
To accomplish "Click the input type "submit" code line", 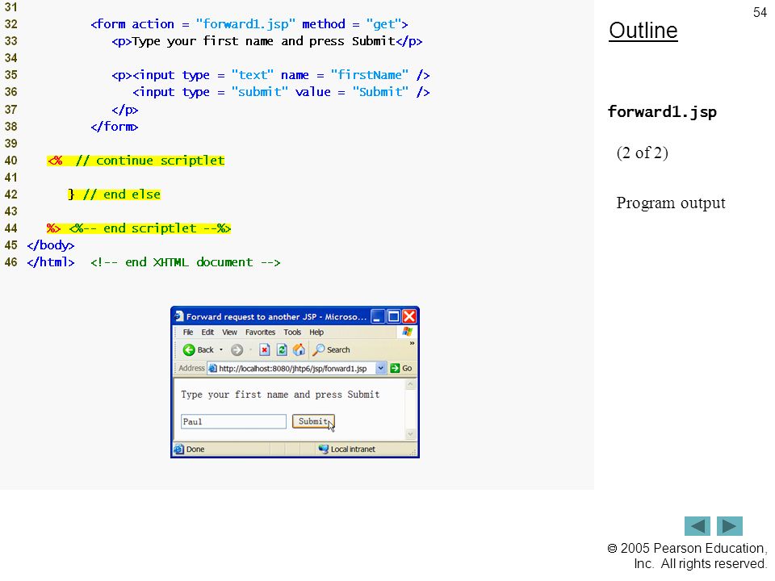I will (281, 92).
